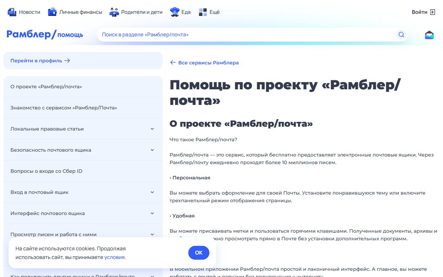Click Перейти в профиль link
443x277 pixels.
point(36,61)
